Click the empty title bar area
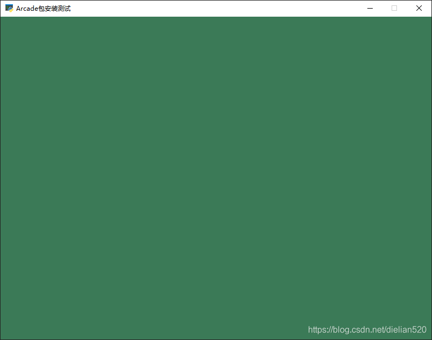Viewport: 432px width, 340px height. click(x=215, y=8)
